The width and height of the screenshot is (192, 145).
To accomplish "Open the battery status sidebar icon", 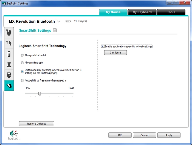I will pos(9,53).
